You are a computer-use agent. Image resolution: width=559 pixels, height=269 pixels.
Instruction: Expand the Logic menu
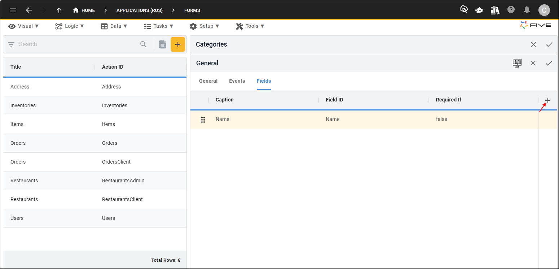[x=70, y=26]
